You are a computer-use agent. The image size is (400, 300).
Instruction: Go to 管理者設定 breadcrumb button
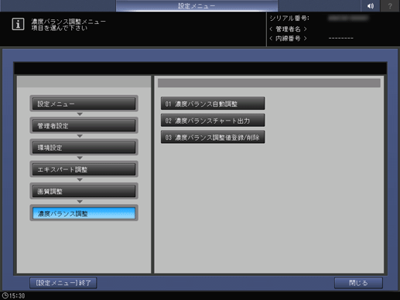point(84,125)
